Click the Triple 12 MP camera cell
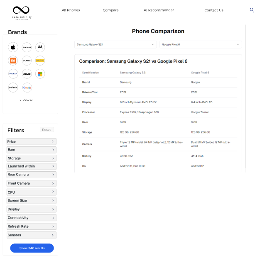Screen dimensions: 267x265 click(151, 144)
